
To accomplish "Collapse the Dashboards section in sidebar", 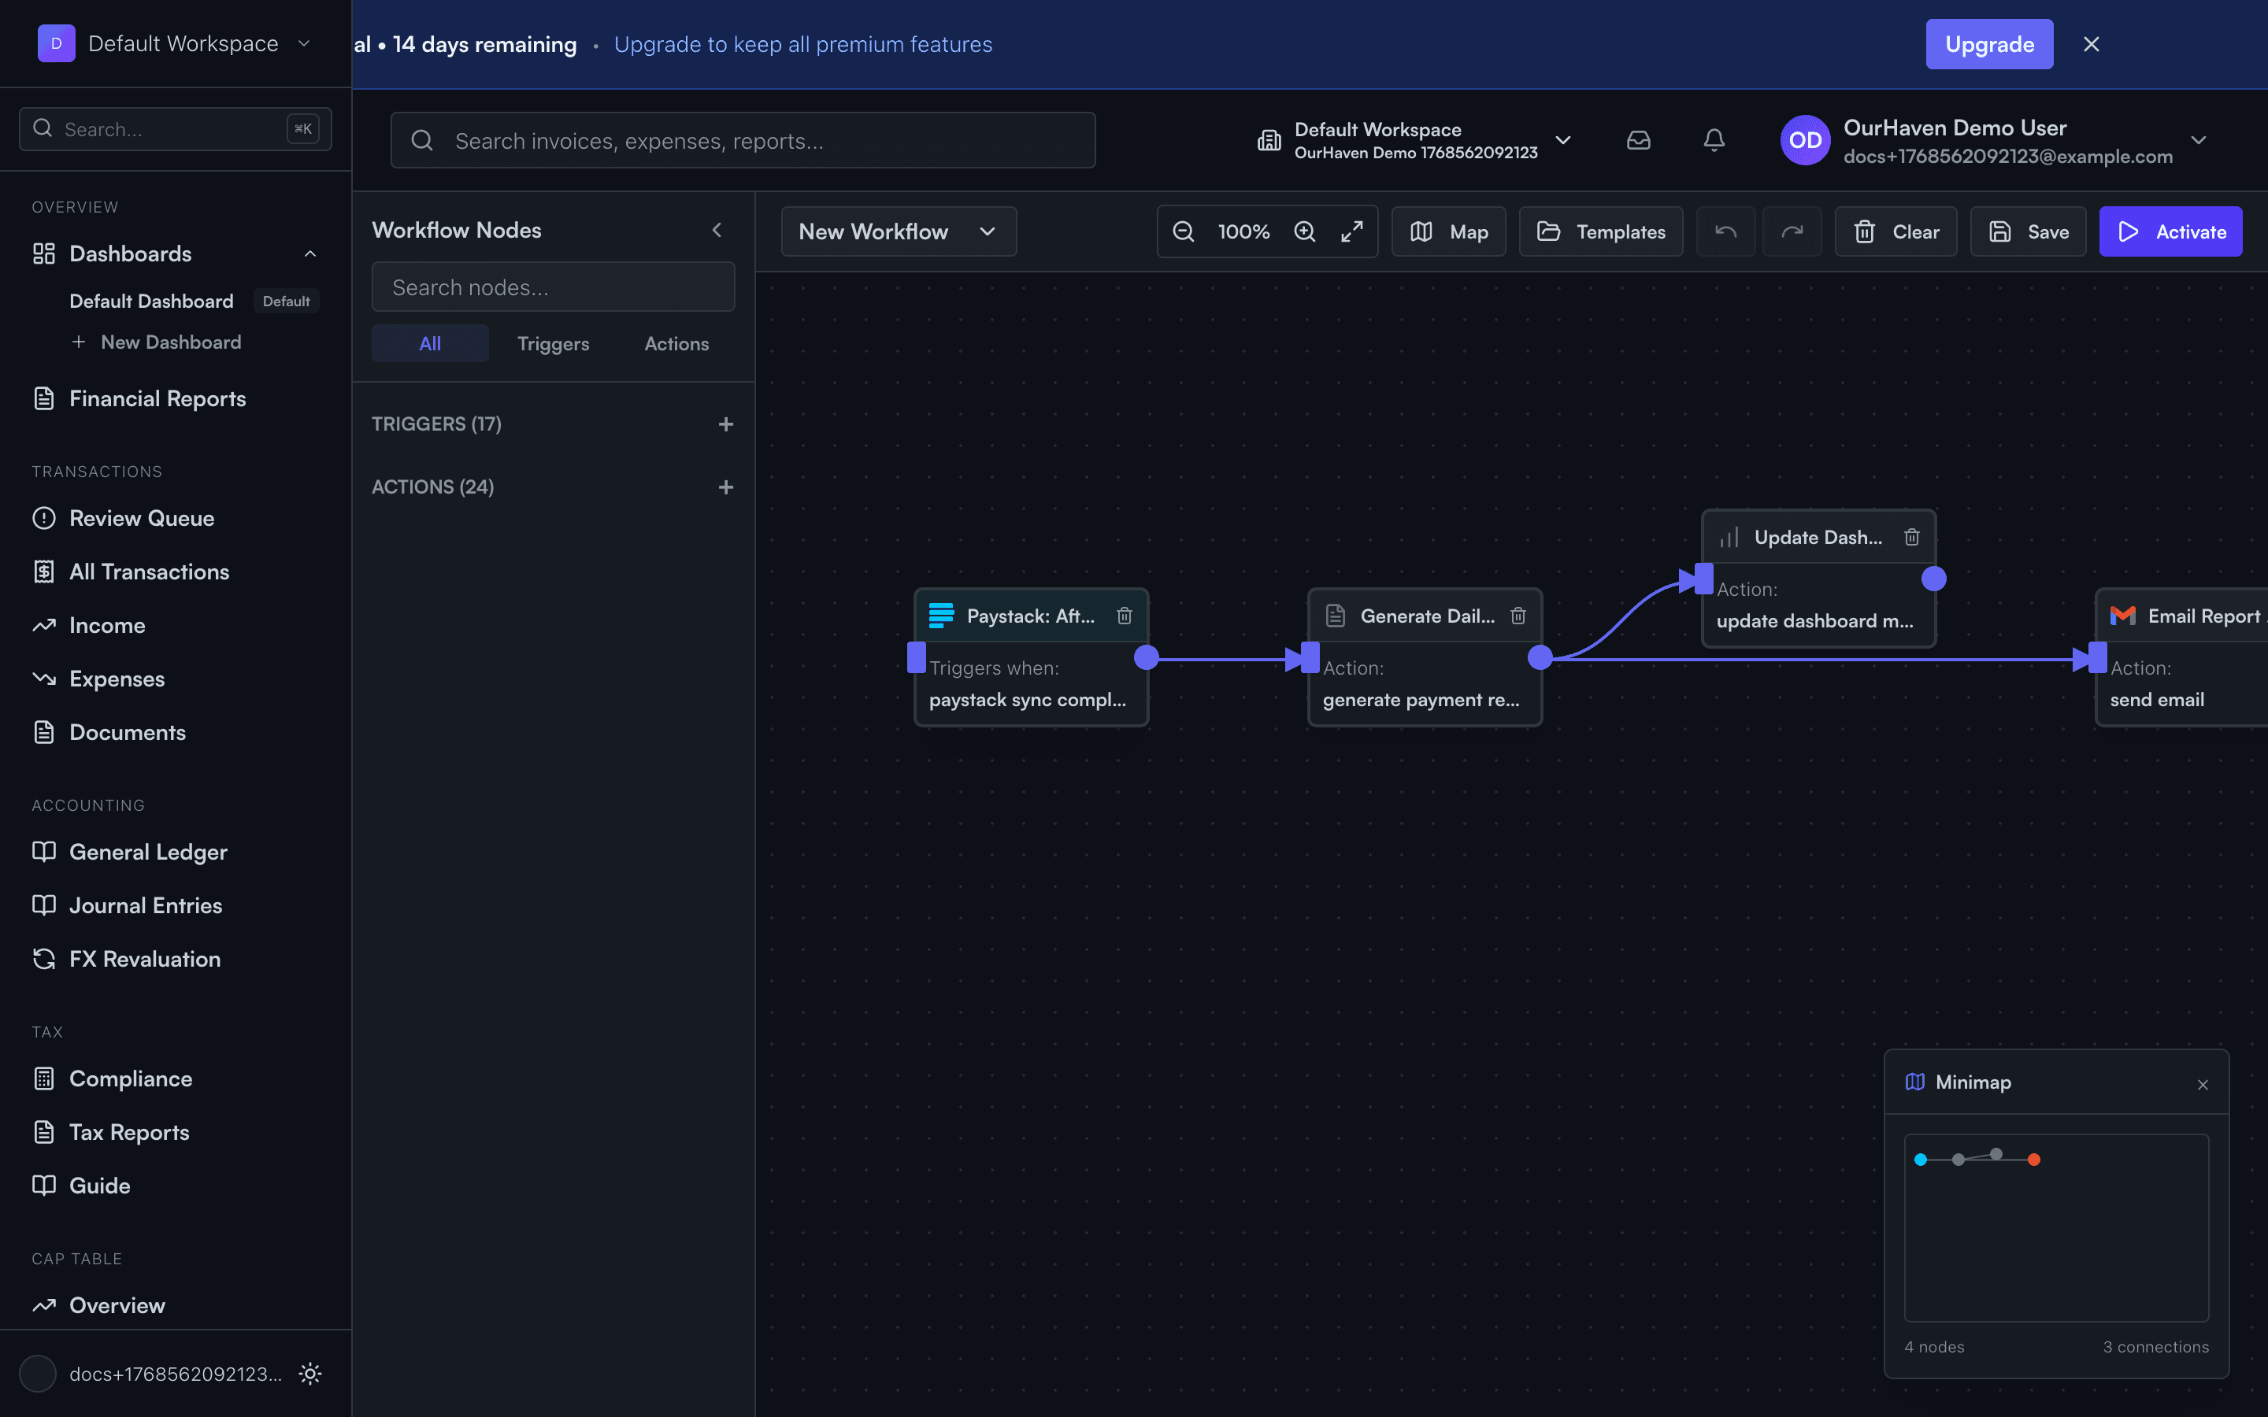I will [309, 253].
